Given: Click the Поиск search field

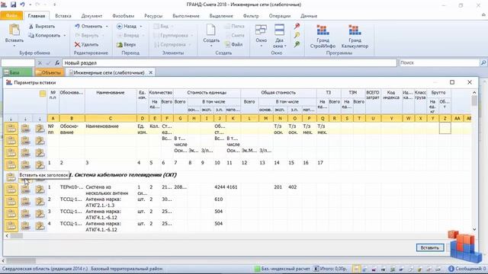Looking at the screenshot, I should point(439,62).
